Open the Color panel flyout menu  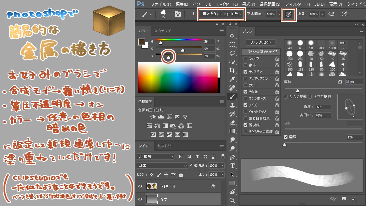click(x=222, y=31)
